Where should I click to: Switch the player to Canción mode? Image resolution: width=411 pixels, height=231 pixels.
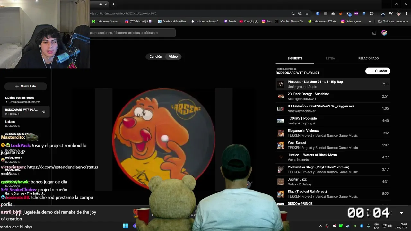pos(156,56)
